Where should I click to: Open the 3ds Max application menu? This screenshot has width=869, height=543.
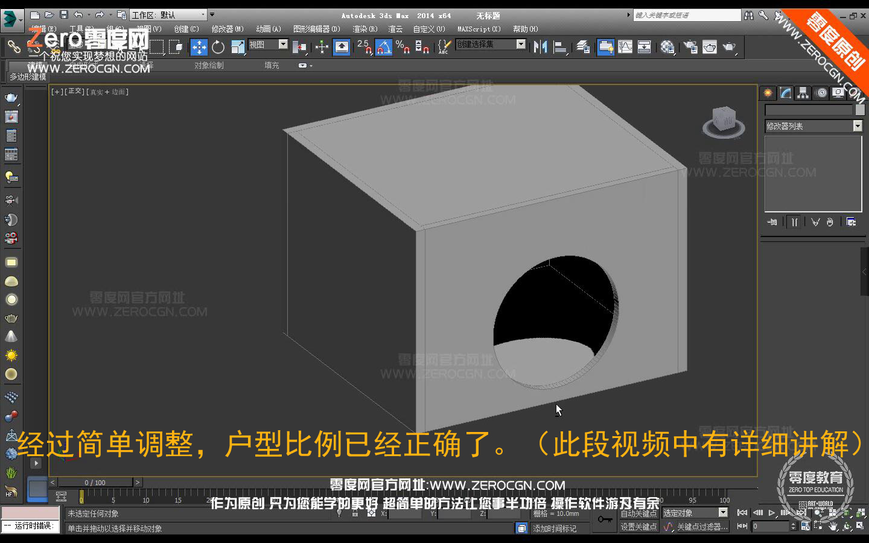(x=11, y=19)
